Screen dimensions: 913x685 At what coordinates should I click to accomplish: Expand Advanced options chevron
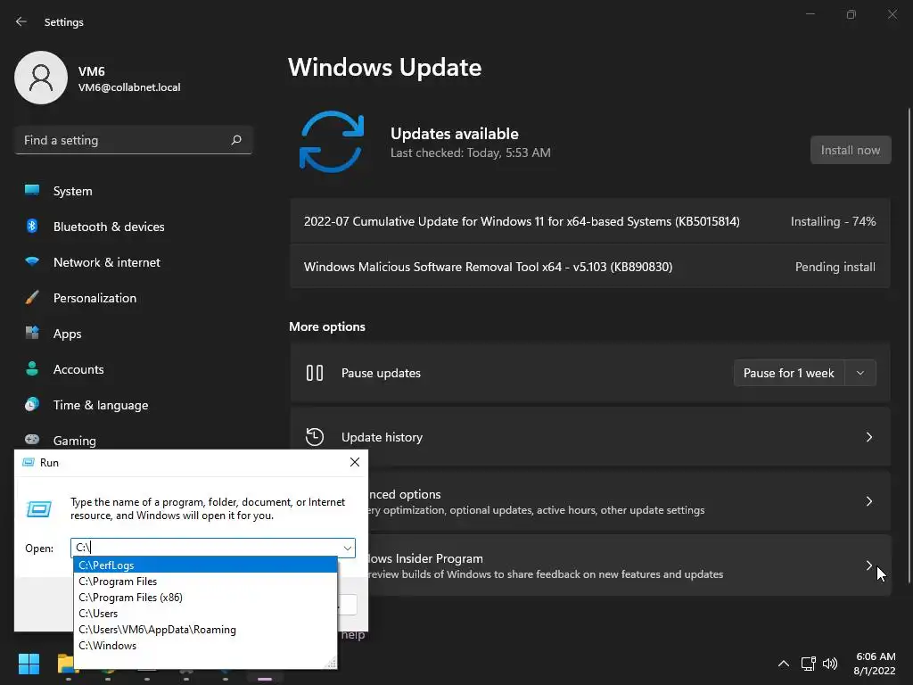click(868, 501)
